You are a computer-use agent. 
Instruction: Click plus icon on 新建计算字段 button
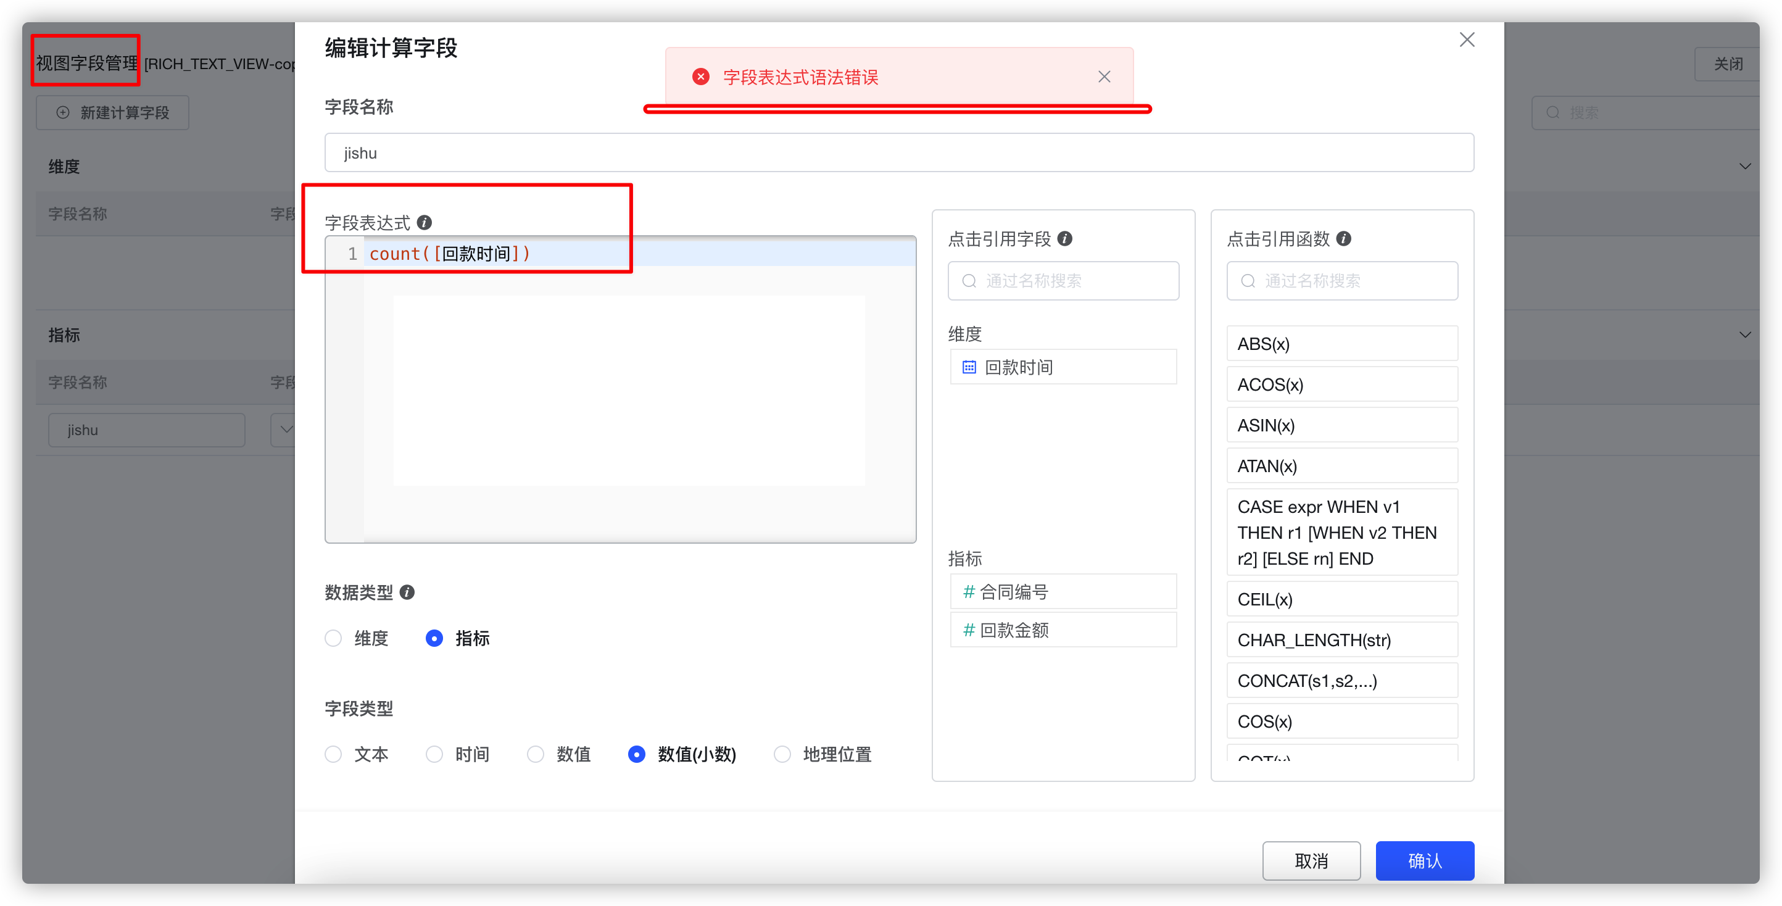(x=63, y=113)
